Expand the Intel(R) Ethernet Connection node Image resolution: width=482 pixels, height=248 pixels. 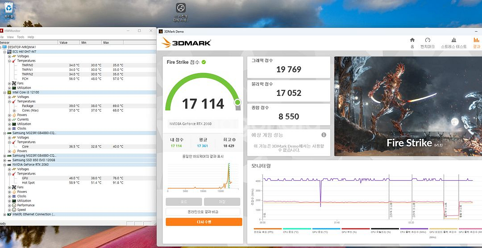(4, 214)
